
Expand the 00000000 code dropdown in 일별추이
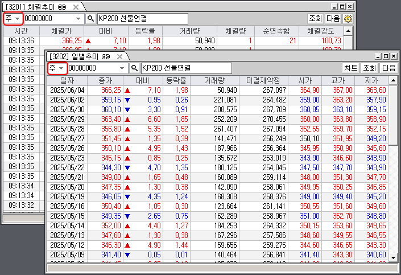tap(122, 68)
